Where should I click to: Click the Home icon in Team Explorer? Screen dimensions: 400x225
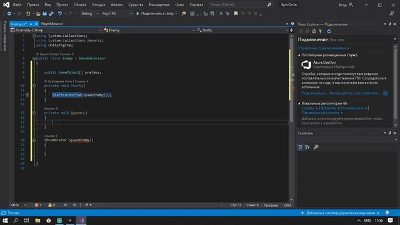[x=314, y=31]
